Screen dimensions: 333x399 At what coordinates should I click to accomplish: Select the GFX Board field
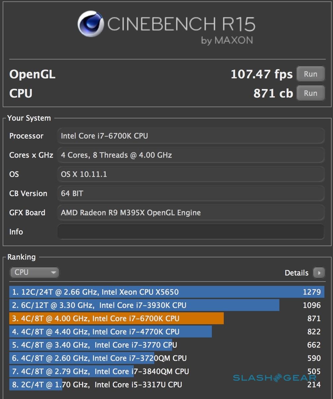191,213
